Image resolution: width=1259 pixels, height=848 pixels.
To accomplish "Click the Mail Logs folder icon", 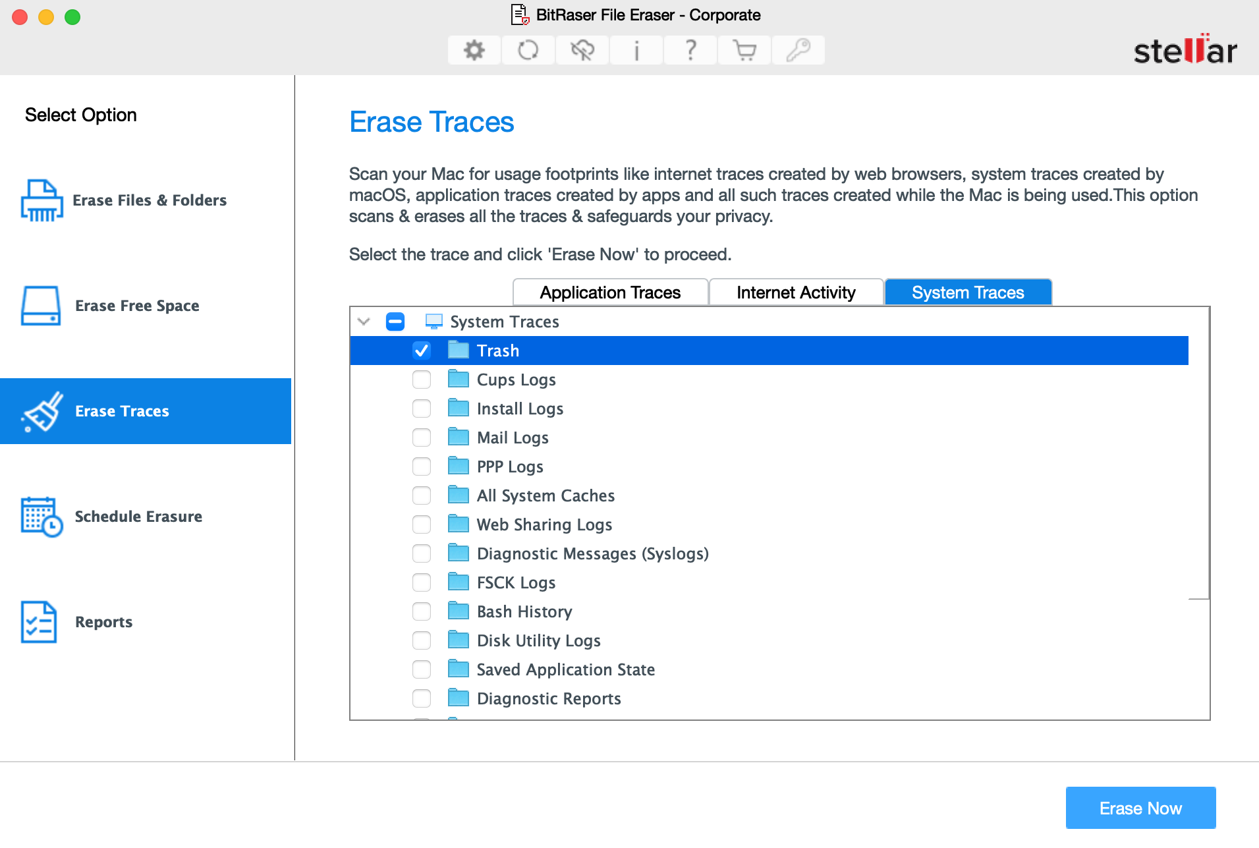I will point(459,437).
